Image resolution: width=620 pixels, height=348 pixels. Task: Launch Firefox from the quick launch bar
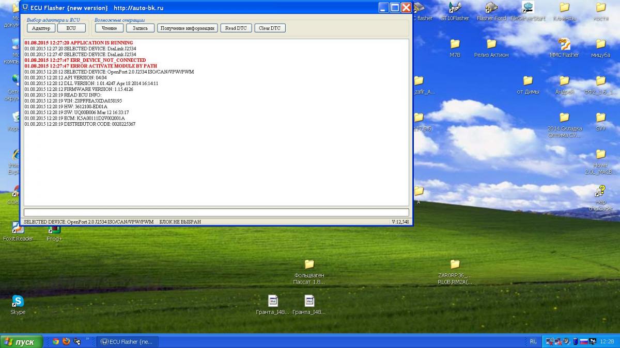[66, 341]
